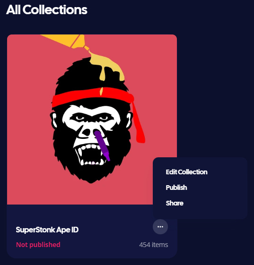Click the Not published status label
The image size is (254, 265).
pyautogui.click(x=38, y=245)
